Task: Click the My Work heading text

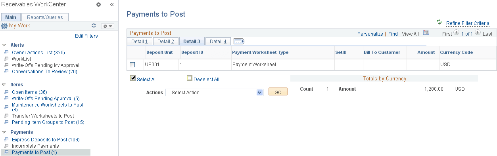Action: click(x=19, y=26)
